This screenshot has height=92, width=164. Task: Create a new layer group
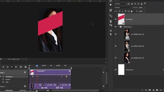pyautogui.click(x=157, y=90)
